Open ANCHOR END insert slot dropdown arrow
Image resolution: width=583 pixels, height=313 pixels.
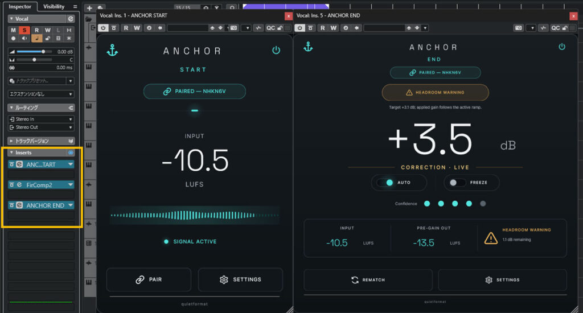click(70, 205)
